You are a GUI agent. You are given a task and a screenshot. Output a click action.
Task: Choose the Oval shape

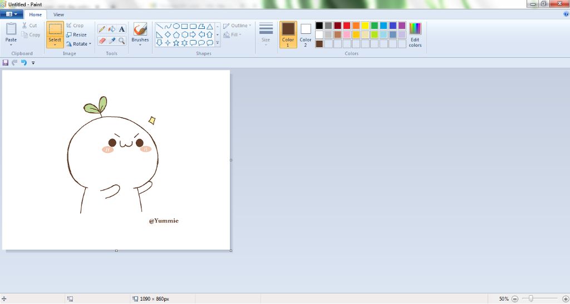point(176,27)
